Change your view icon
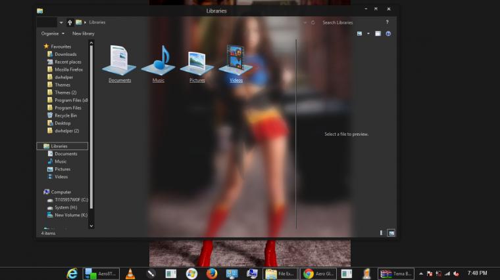The height and width of the screenshot is (280, 500). tap(359, 33)
